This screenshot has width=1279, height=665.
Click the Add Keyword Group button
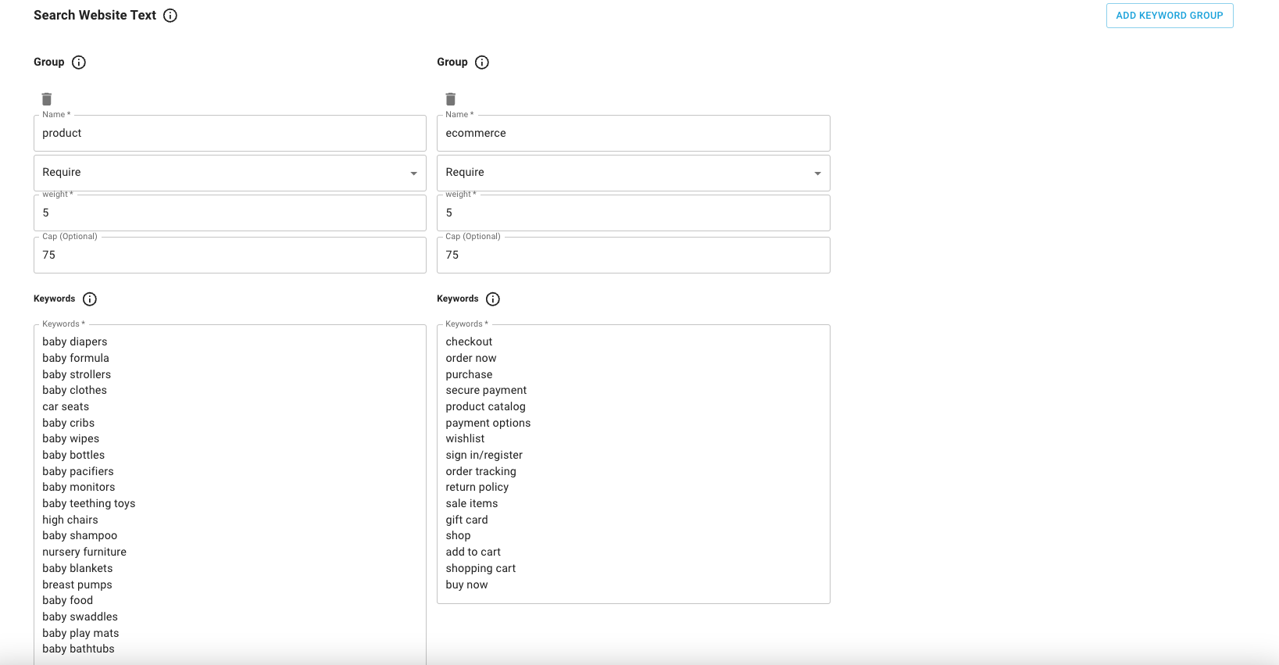coord(1169,16)
